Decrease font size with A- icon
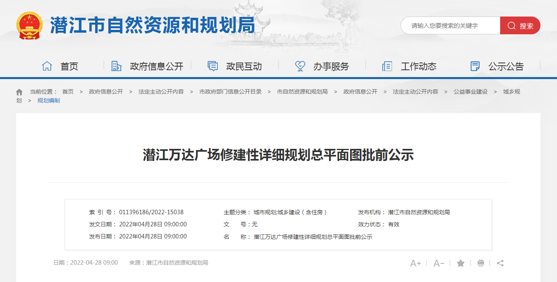557x282 pixels. [x=438, y=263]
